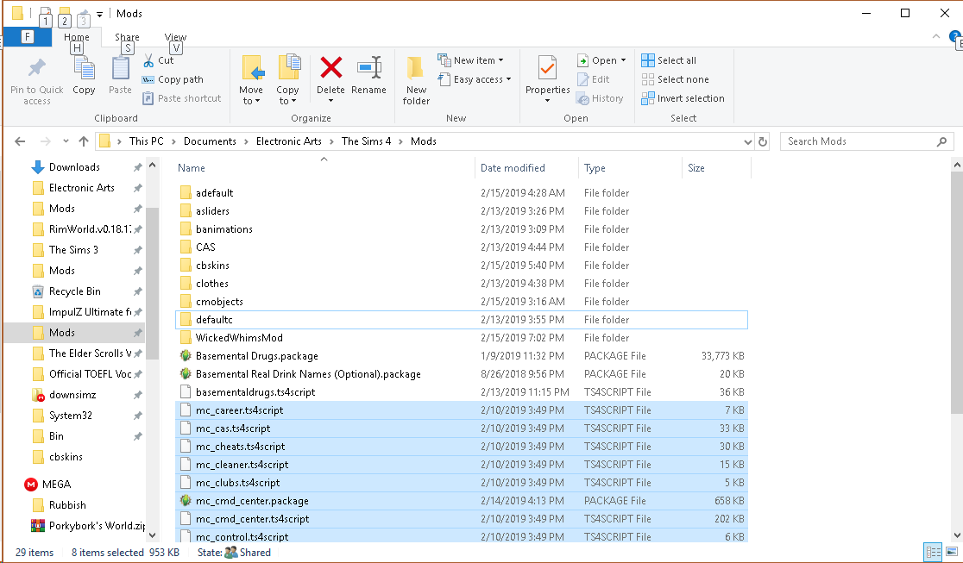Expand the Open dropdown arrow
This screenshot has width=963, height=563.
coord(623,60)
